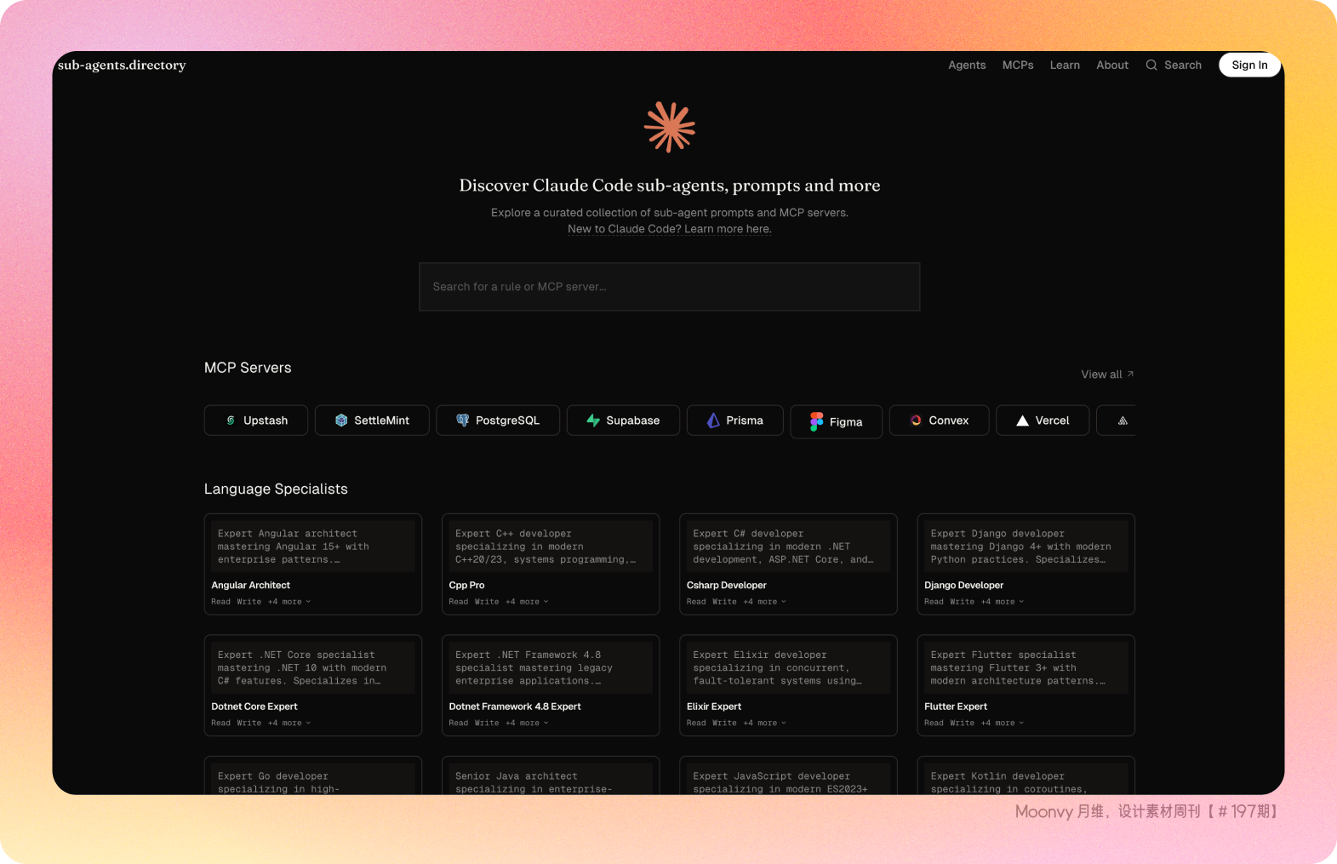Click the Upstash server icon
Viewport: 1337px width, 864px height.
pyautogui.click(x=231, y=421)
